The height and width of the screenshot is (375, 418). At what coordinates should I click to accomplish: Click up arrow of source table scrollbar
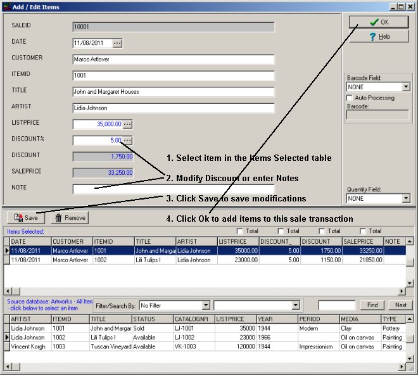click(x=410, y=319)
